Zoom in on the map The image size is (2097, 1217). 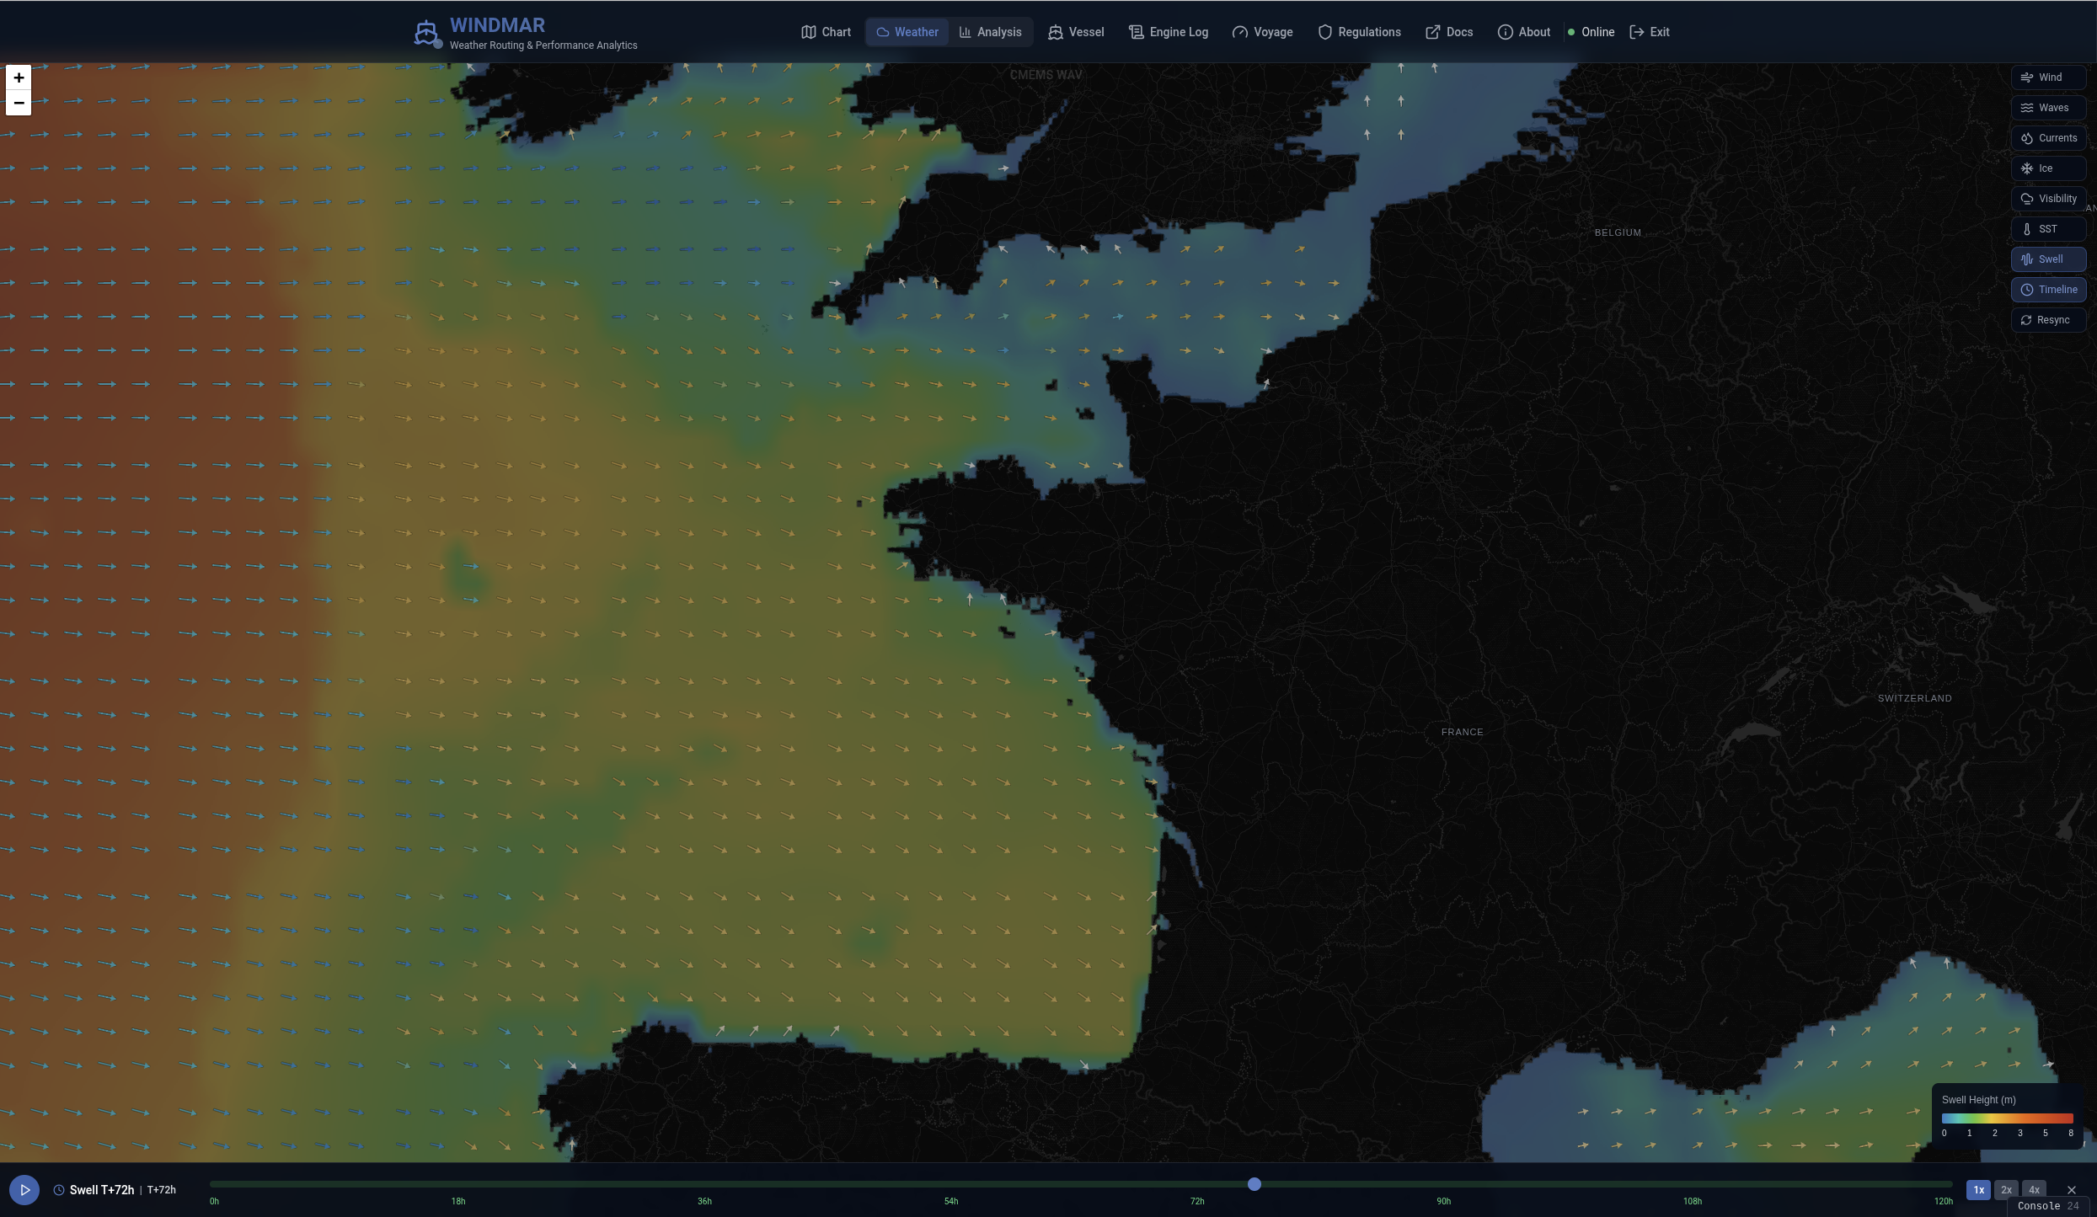pos(19,77)
